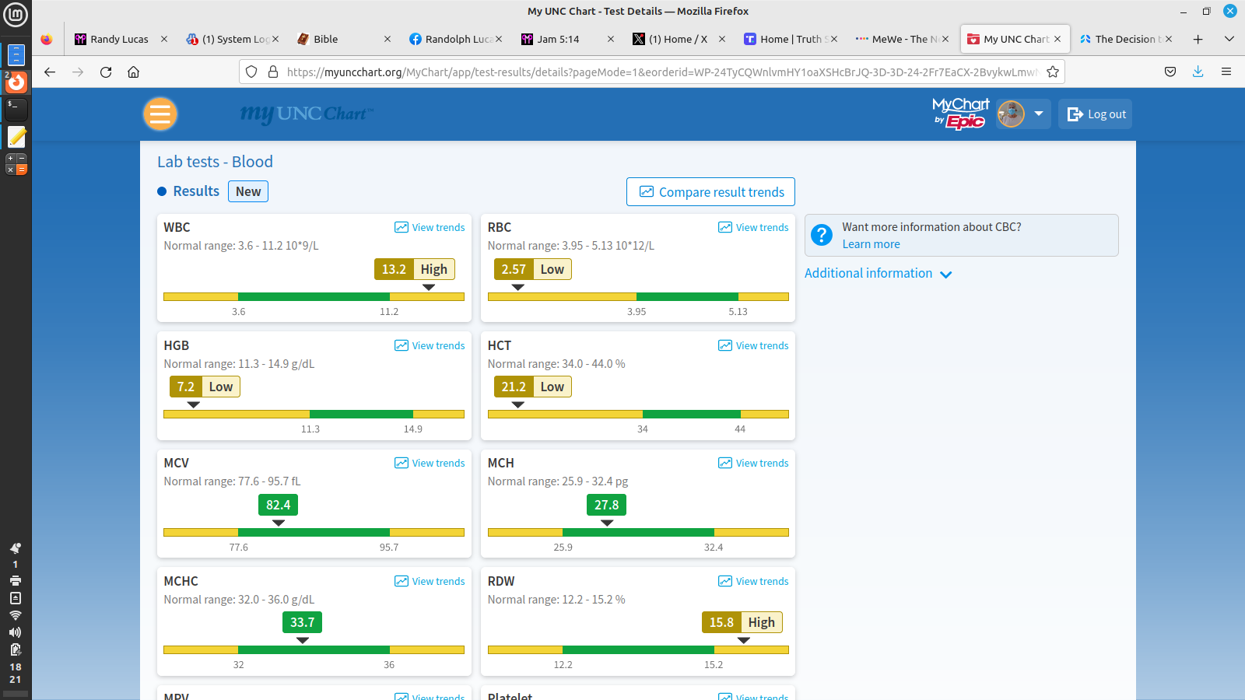This screenshot has height=700, width=1245.
Task: Open the Firefox application menu icon
Action: point(1226,72)
